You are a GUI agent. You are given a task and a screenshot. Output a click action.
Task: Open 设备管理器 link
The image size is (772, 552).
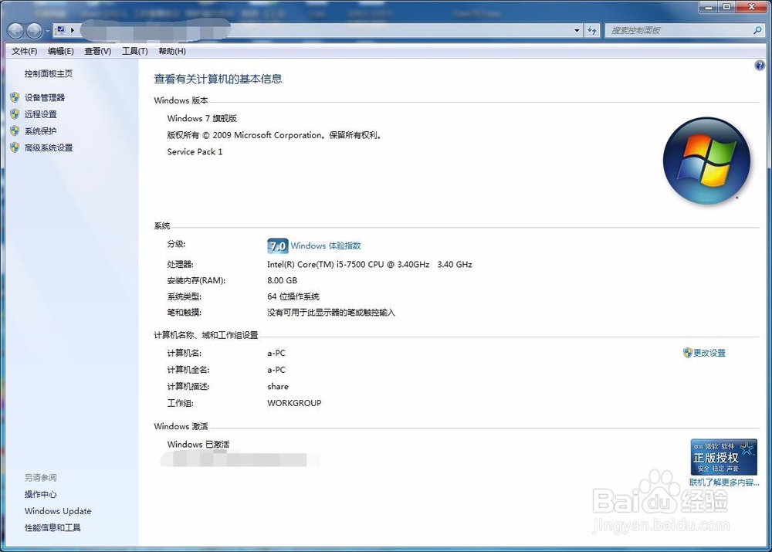[45, 97]
